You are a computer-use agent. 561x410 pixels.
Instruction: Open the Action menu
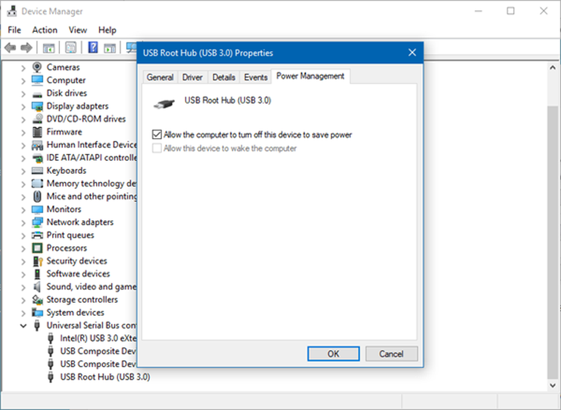click(44, 30)
